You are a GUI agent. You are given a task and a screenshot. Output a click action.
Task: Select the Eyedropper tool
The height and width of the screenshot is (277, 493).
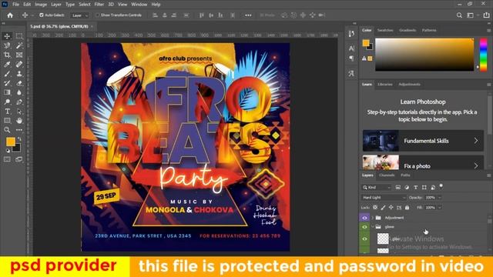[7, 65]
